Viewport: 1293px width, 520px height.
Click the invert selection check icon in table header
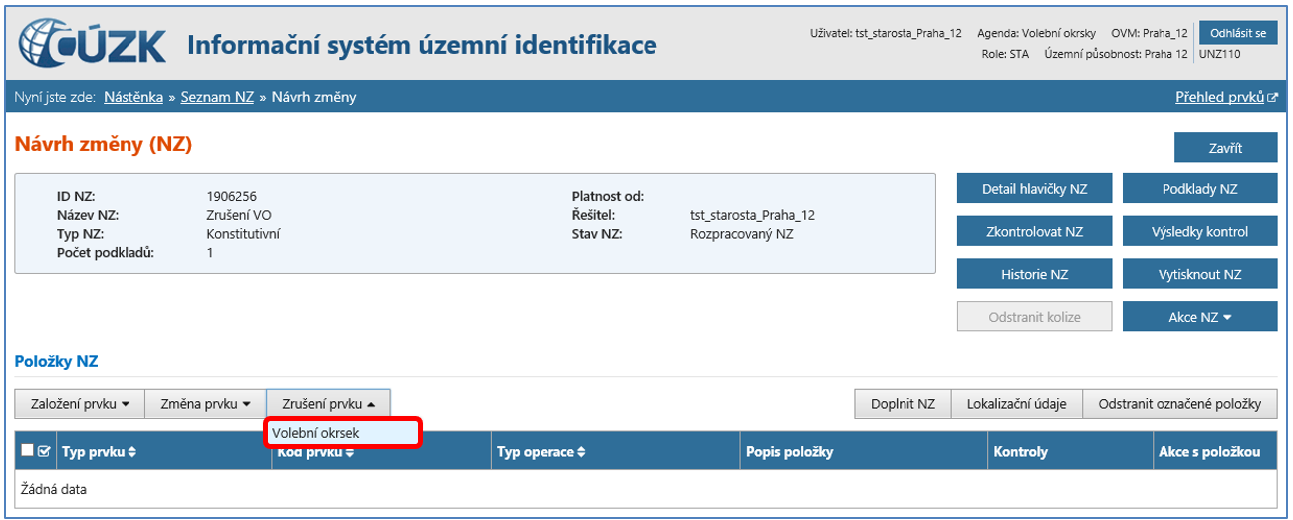click(x=44, y=452)
